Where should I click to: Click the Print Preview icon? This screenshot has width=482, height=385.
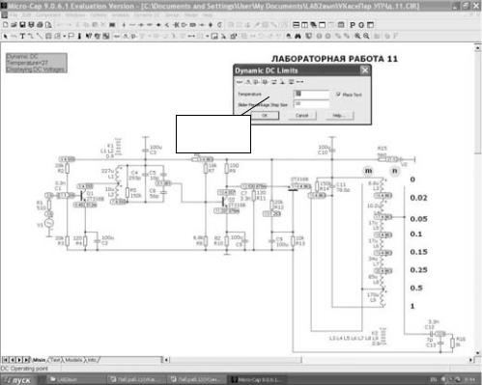point(48,25)
